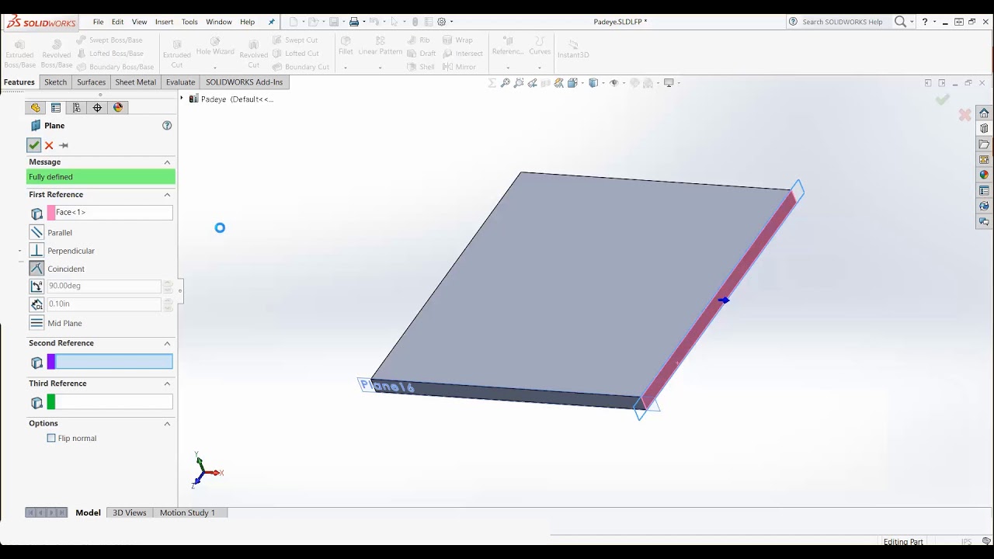Switch to the Sheet Metal tab

[x=135, y=82]
